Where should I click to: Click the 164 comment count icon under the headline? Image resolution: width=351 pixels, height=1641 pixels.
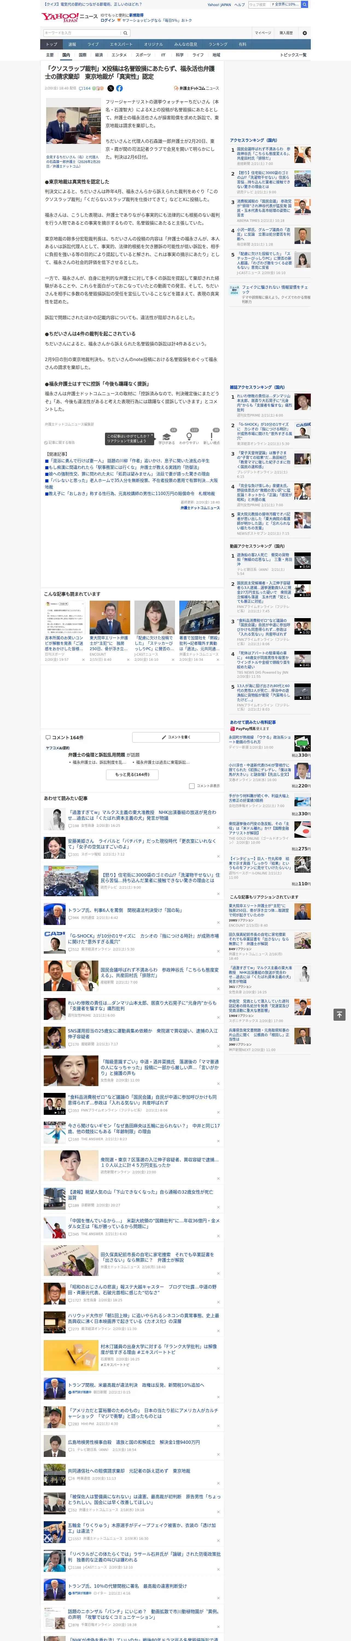(85, 89)
